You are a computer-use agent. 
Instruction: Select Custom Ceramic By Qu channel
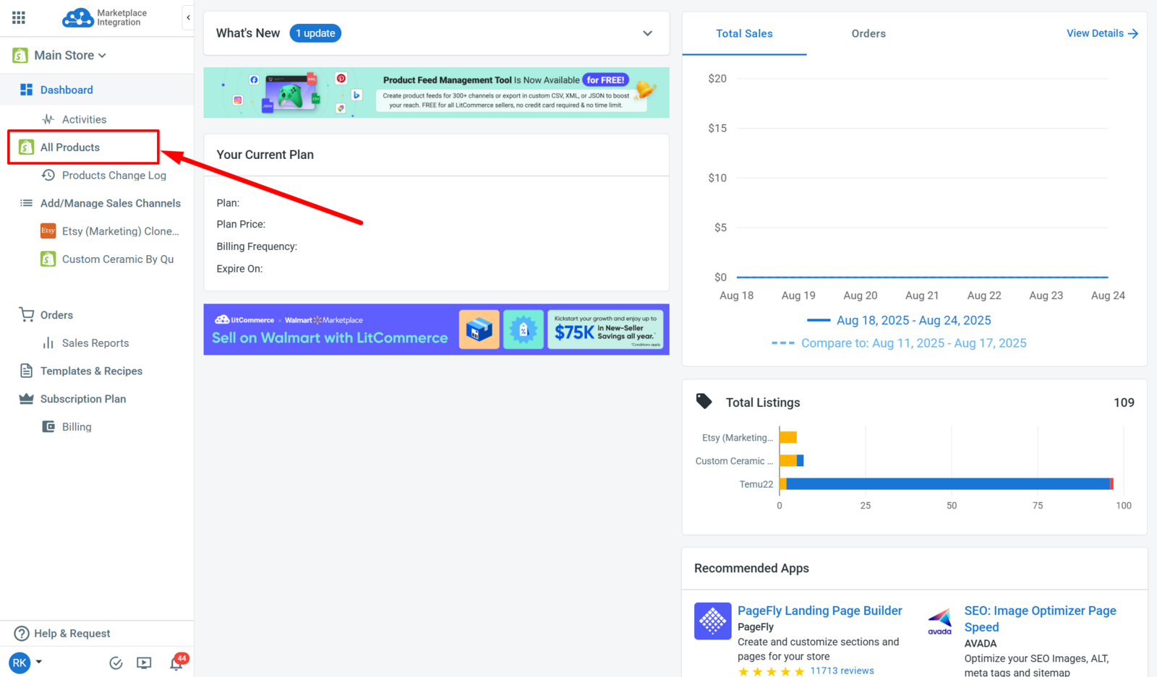click(x=118, y=259)
